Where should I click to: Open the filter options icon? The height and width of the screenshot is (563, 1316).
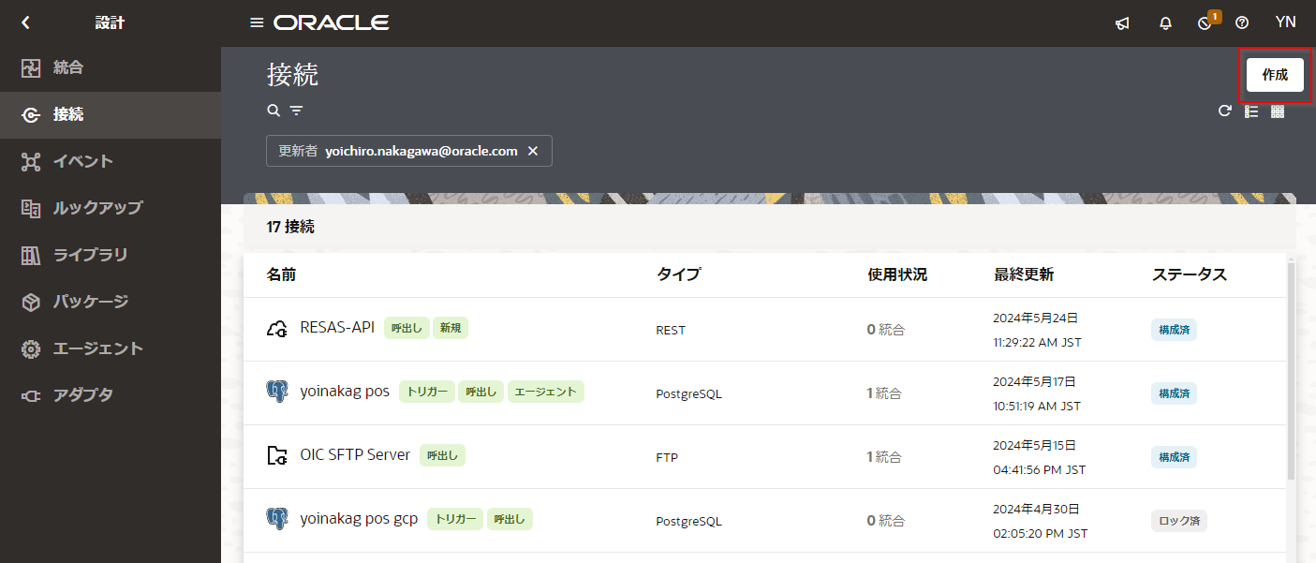pos(296,111)
